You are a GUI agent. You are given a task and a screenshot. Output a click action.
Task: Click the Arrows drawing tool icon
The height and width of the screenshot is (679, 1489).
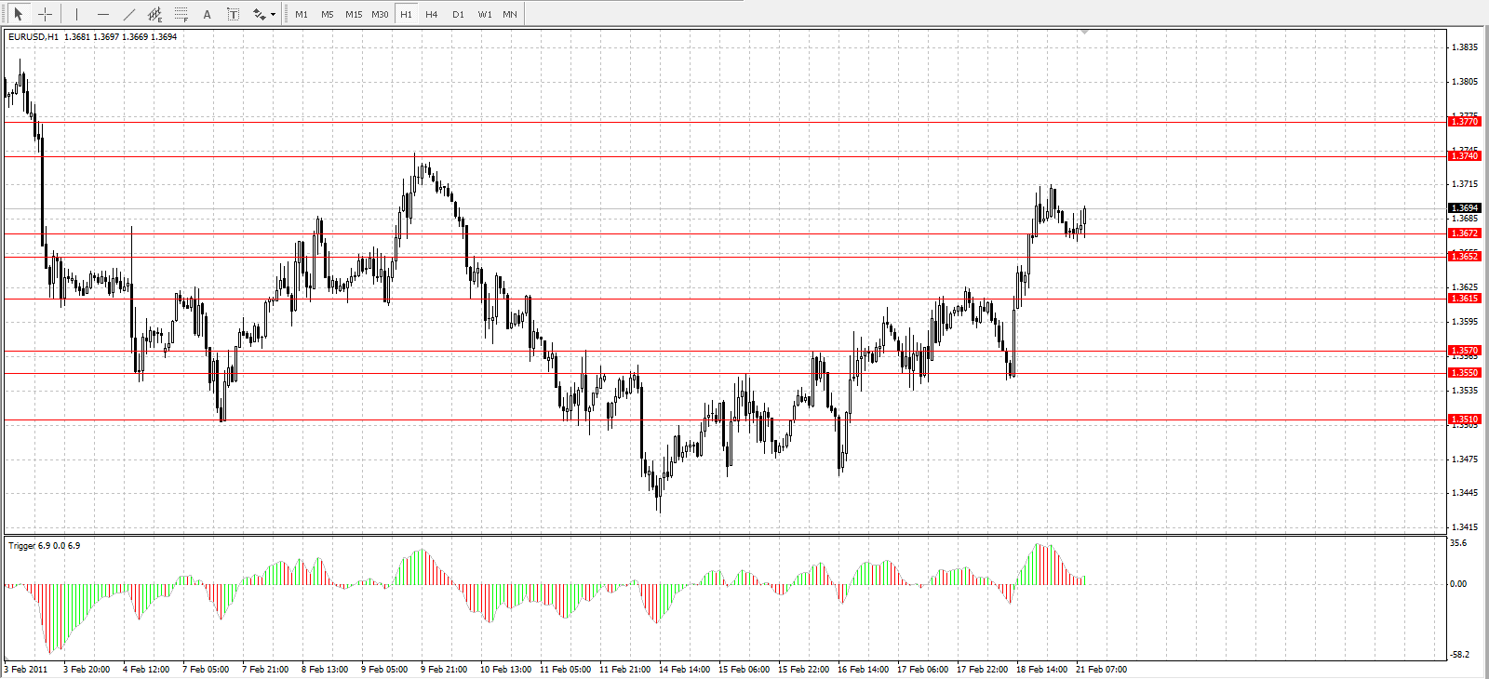(259, 14)
